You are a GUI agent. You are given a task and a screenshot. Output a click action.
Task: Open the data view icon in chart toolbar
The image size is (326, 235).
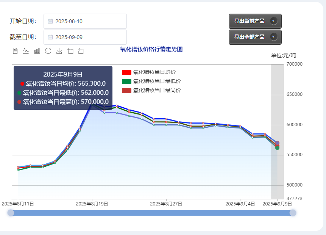tap(15, 51)
